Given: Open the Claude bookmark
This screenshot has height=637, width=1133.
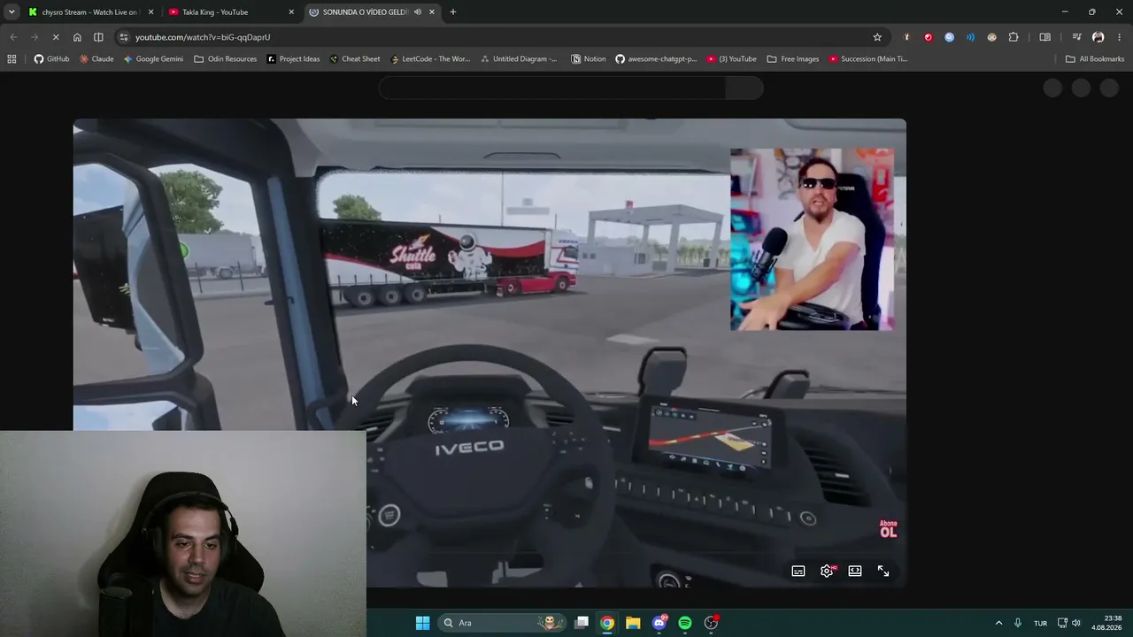Looking at the screenshot, I should 96,59.
